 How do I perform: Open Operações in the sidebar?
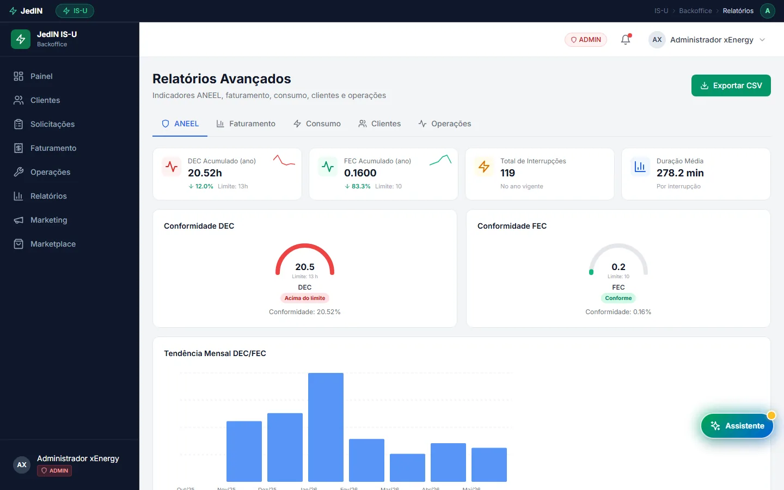(x=69, y=172)
